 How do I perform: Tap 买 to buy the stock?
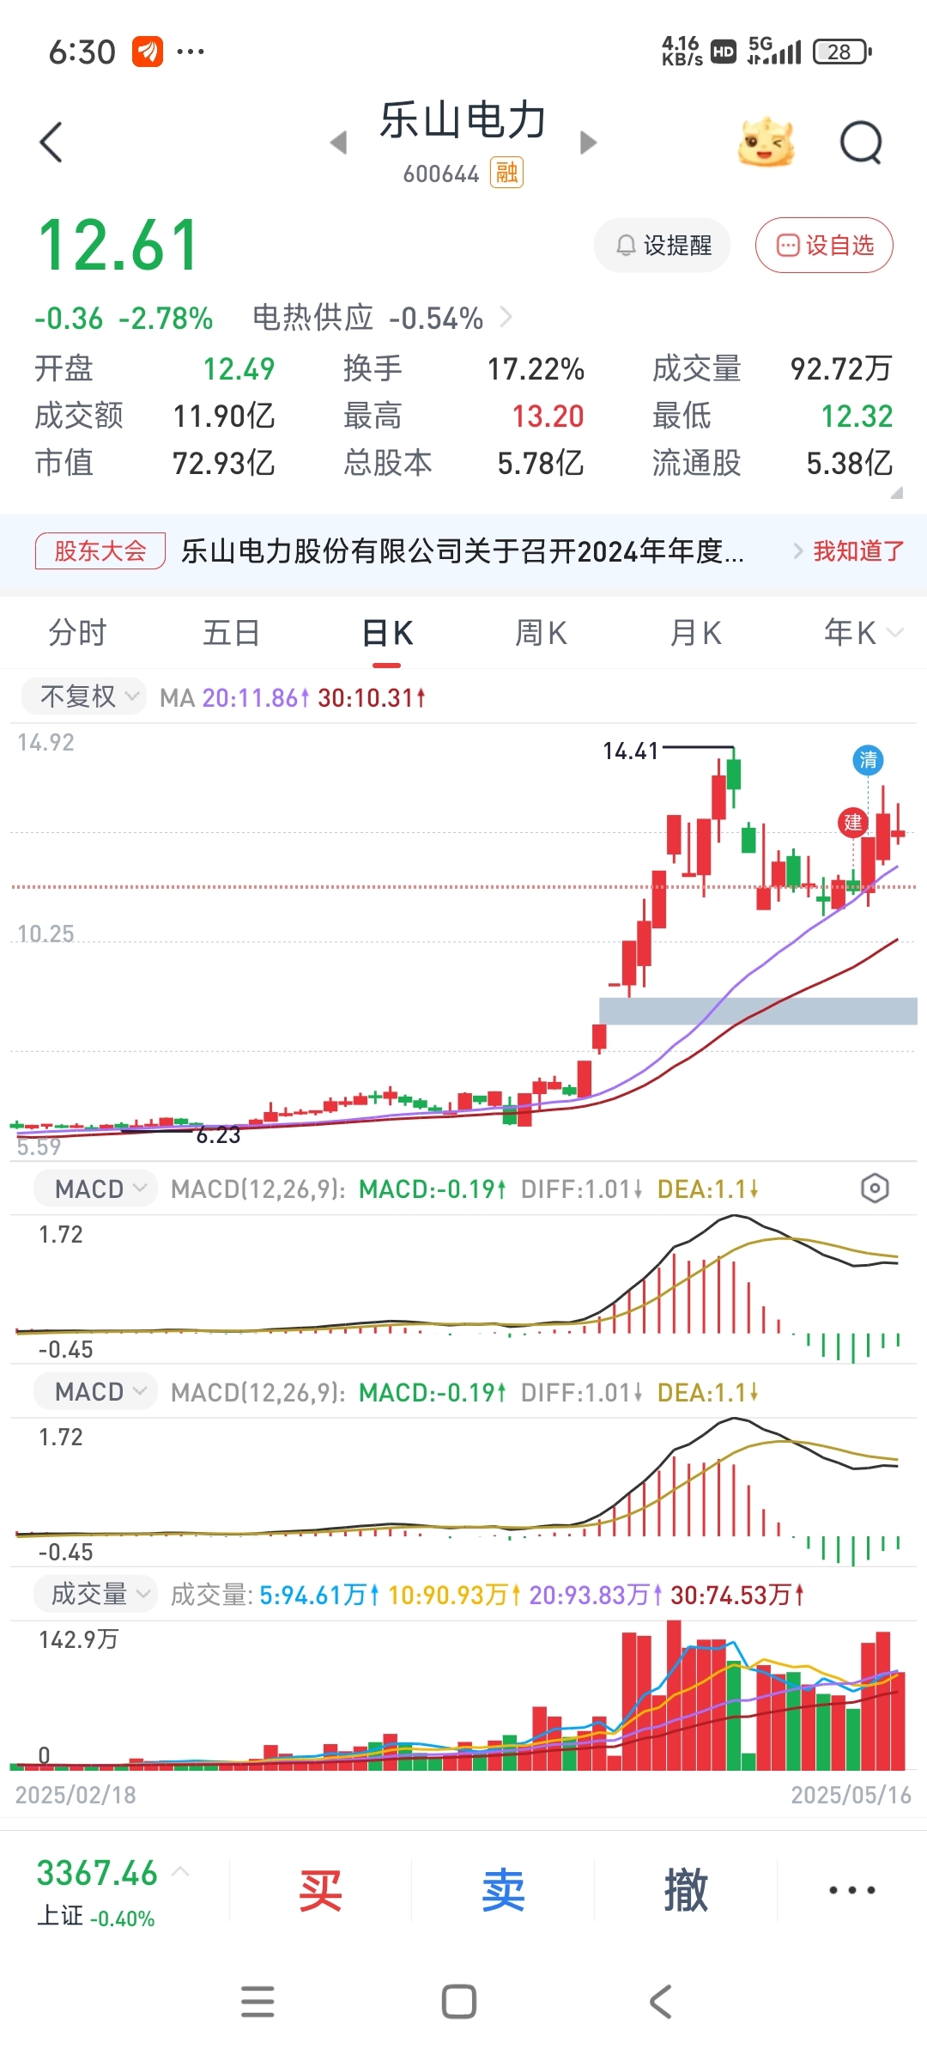(x=320, y=1890)
